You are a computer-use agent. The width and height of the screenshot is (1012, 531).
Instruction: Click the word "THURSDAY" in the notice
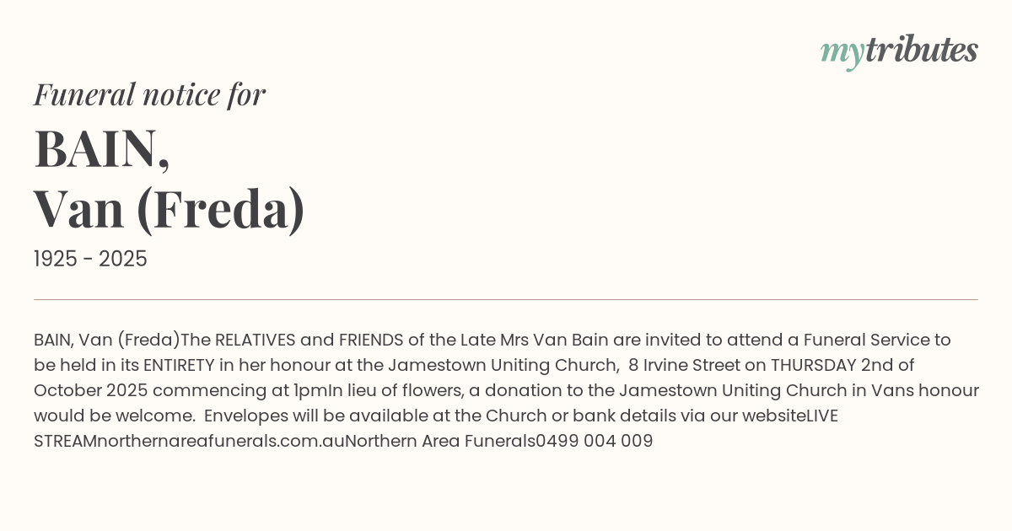click(x=816, y=365)
